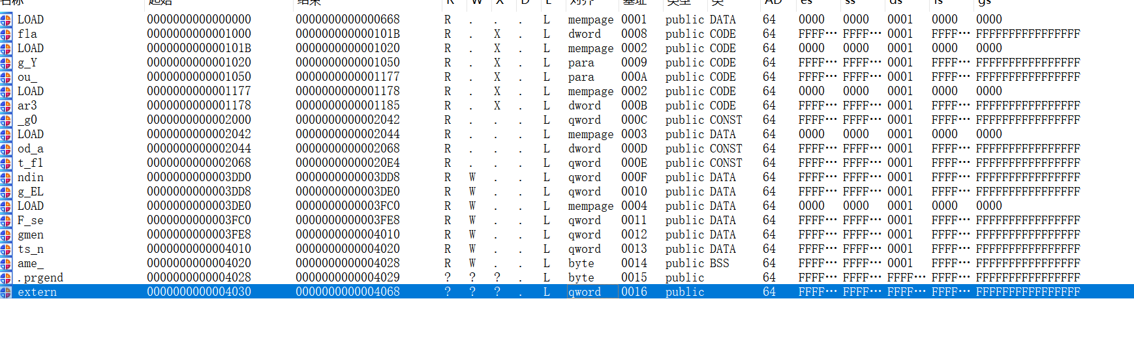Viewport: 1134px width, 346px height.
Task: Click the segment icon beside fla
Action: [6, 34]
